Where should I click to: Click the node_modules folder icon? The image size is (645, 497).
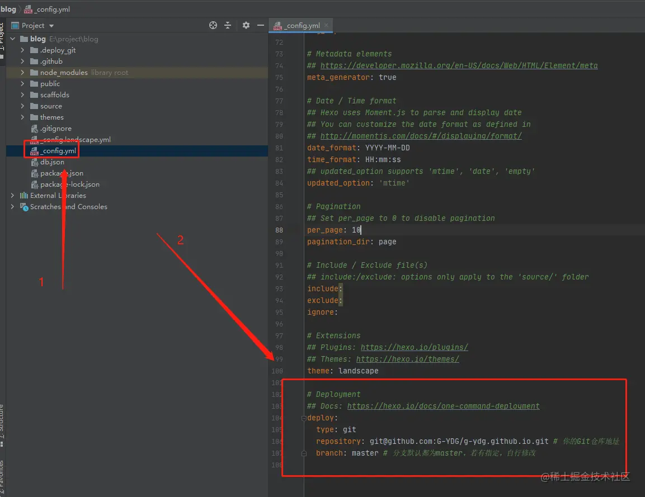point(34,72)
